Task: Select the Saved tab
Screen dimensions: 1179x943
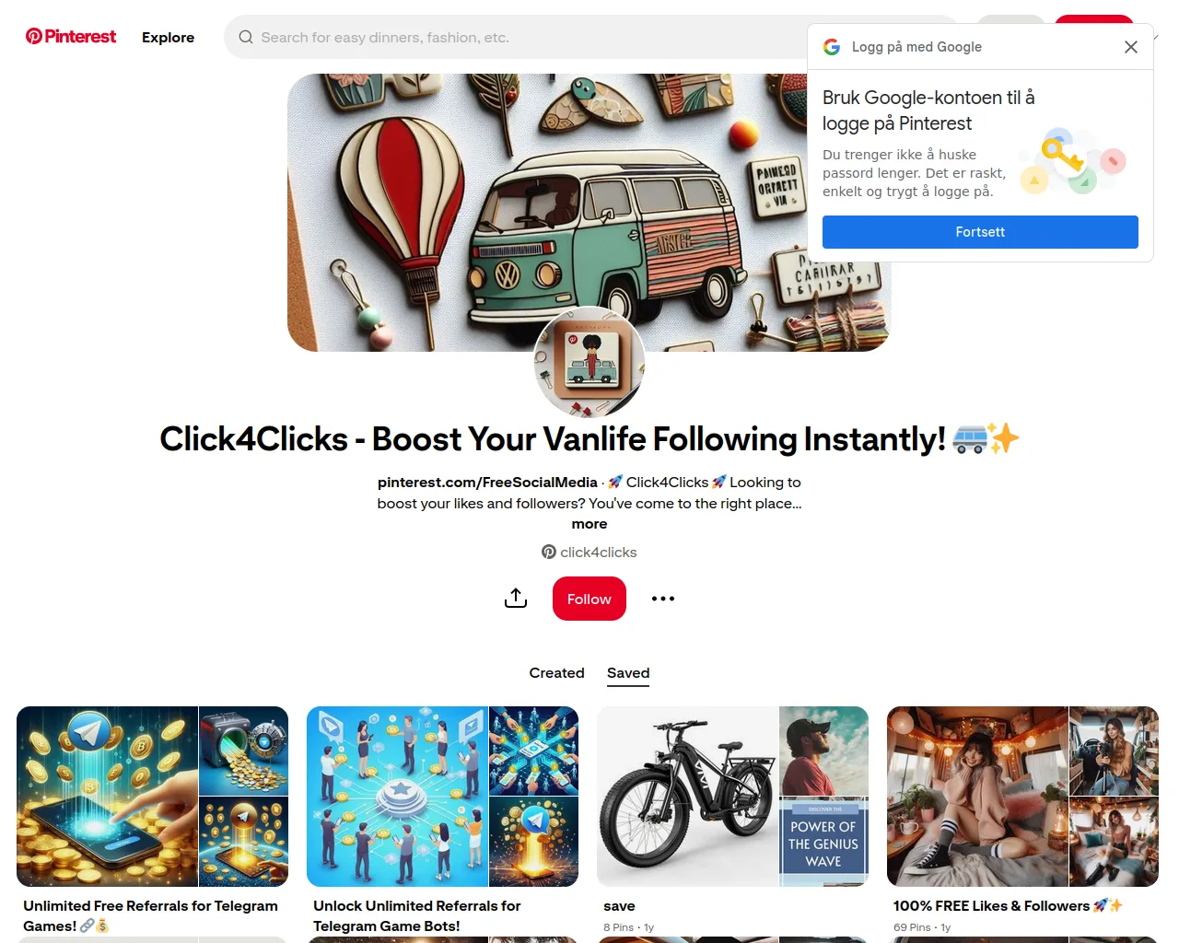Action: pyautogui.click(x=628, y=673)
